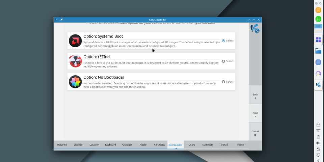Click the Back button
Screen dimensions: 324x162
255,96
